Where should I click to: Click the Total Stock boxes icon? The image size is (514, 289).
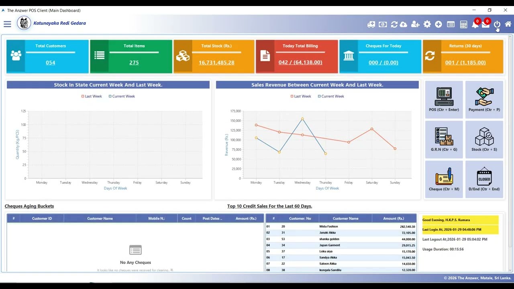click(x=183, y=56)
